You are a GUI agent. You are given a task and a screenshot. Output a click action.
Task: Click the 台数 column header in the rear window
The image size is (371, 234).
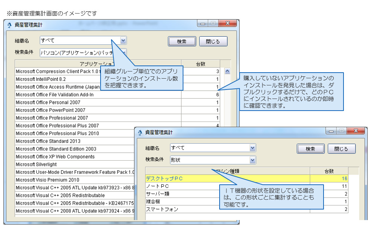click(x=201, y=64)
